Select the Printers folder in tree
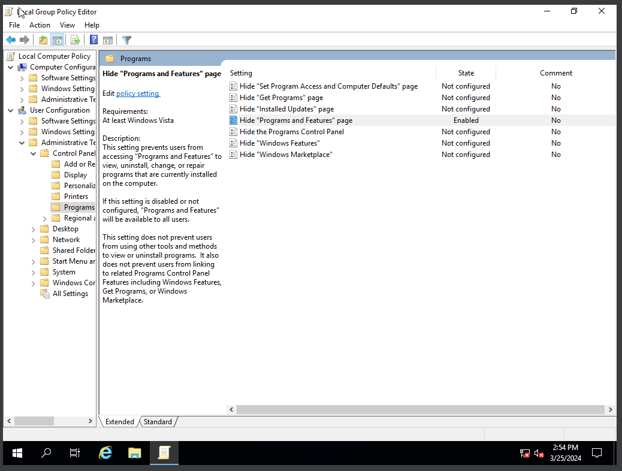The width and height of the screenshot is (622, 471). pyautogui.click(x=76, y=197)
